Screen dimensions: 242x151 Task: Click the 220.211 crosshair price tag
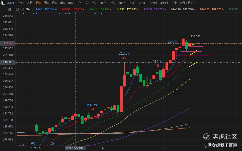(8, 62)
